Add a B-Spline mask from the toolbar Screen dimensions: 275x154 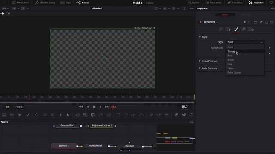click(x=141, y=115)
